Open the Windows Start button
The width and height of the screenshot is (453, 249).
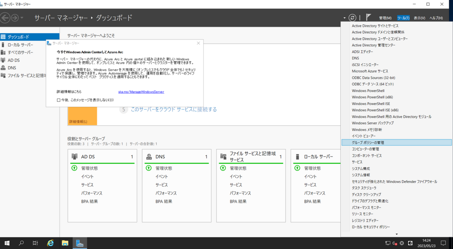point(7,243)
